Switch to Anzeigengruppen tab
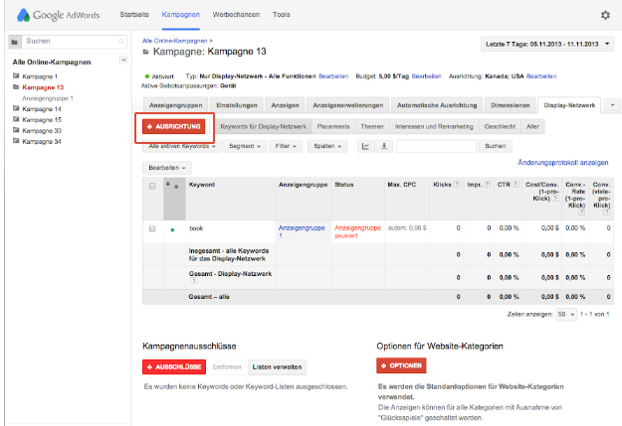 pos(175,105)
